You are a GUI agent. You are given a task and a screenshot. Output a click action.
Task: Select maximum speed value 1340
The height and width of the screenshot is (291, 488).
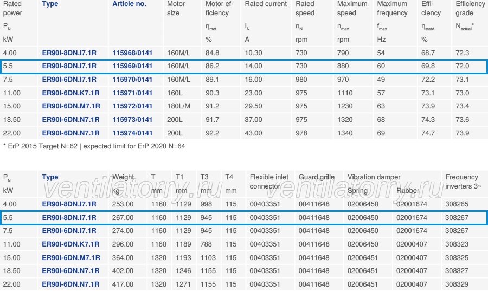[345, 133]
